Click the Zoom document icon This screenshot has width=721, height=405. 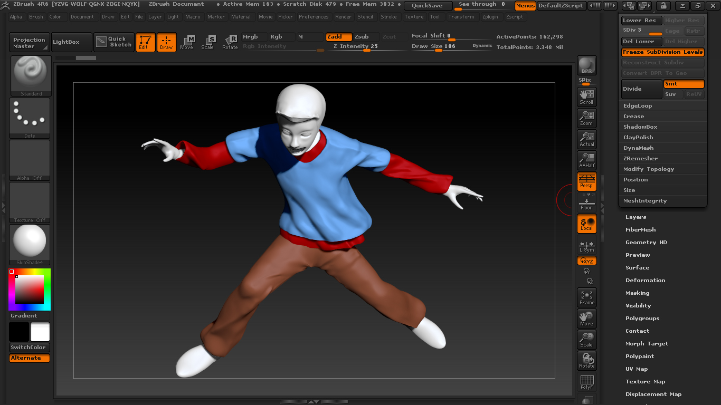[586, 118]
